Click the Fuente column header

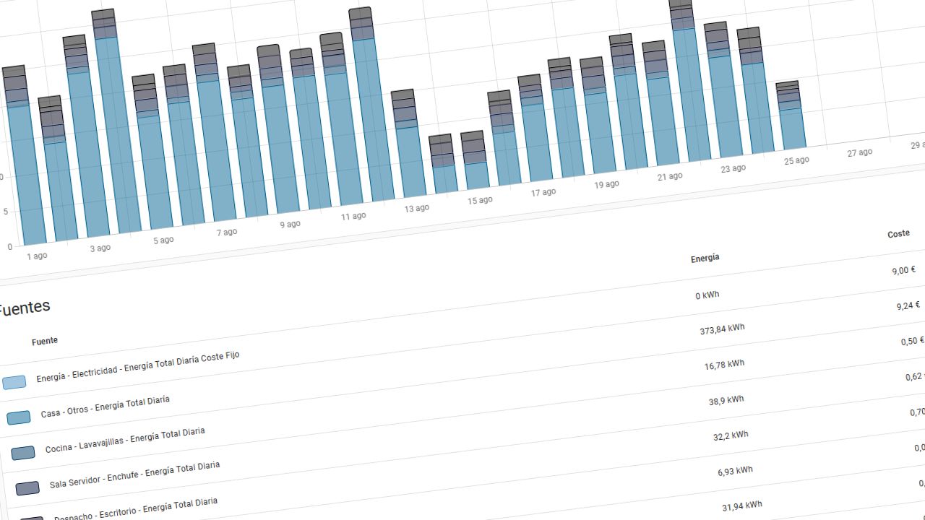45,341
